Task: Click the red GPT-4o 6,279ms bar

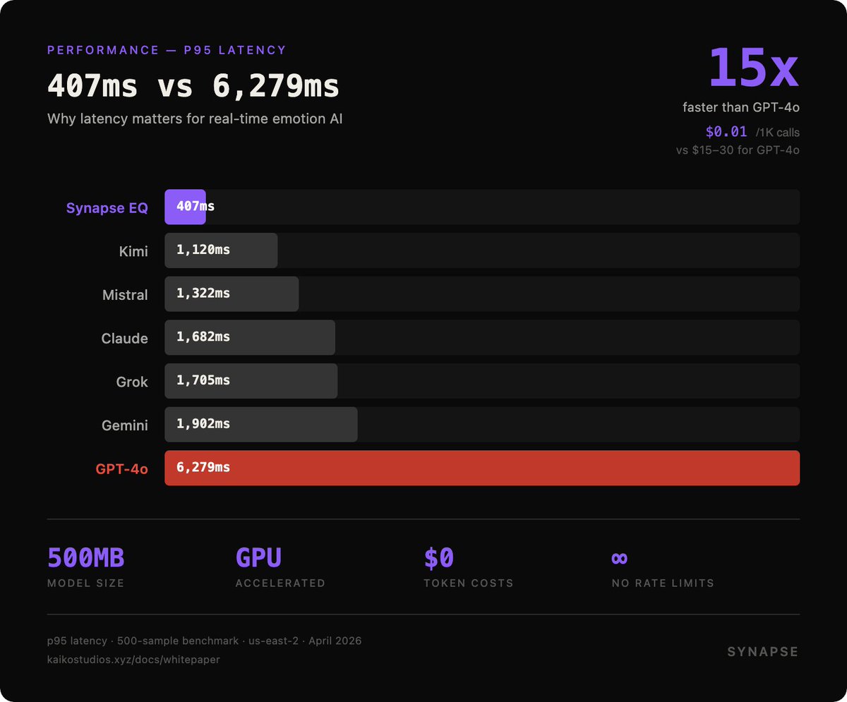Action: click(482, 468)
